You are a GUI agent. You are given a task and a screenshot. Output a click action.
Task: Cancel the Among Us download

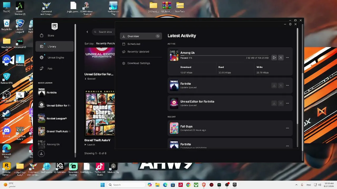pyautogui.click(x=281, y=57)
